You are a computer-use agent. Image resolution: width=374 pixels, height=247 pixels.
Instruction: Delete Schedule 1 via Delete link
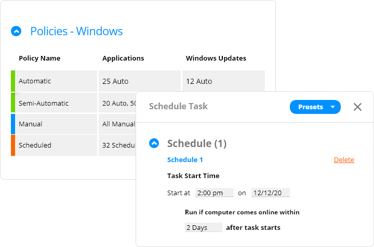click(344, 160)
